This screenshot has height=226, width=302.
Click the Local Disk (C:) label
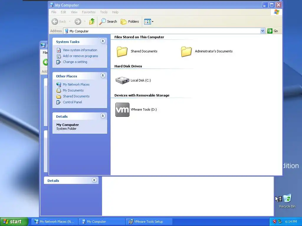141,80
